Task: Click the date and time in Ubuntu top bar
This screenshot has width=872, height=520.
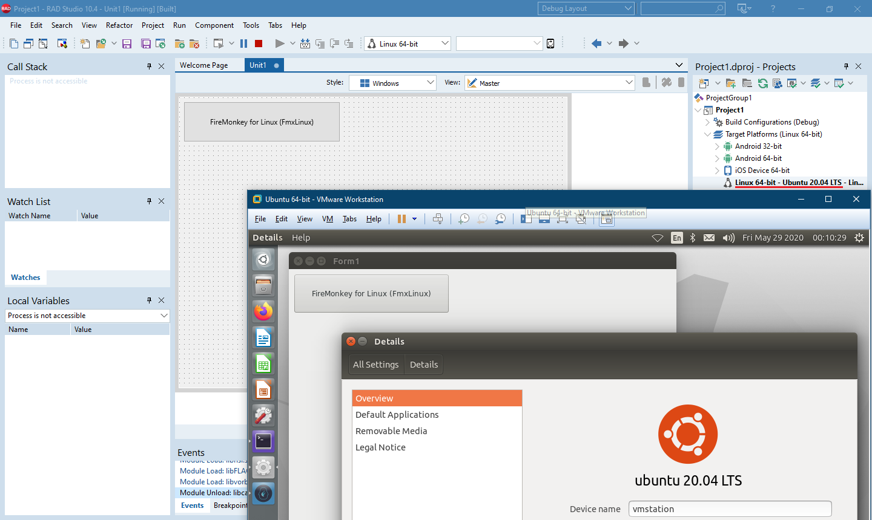Action: tap(794, 238)
